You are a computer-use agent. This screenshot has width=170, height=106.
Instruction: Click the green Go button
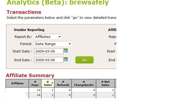click(x=84, y=60)
